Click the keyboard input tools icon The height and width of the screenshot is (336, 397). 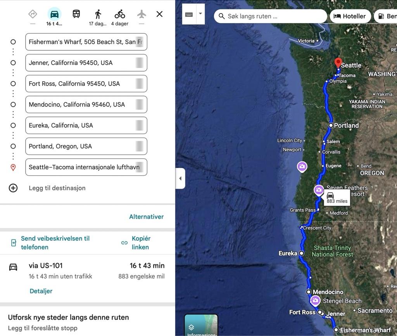click(189, 14)
